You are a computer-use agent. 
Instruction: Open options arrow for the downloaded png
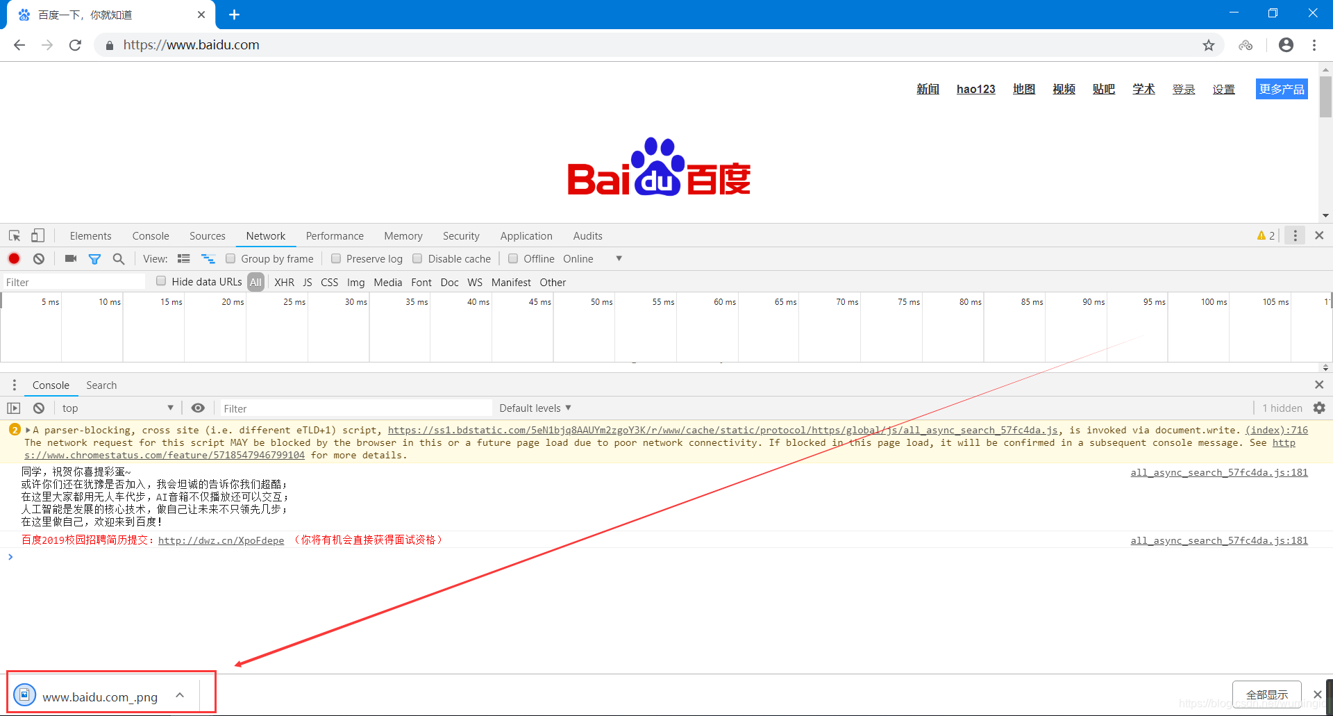[180, 694]
